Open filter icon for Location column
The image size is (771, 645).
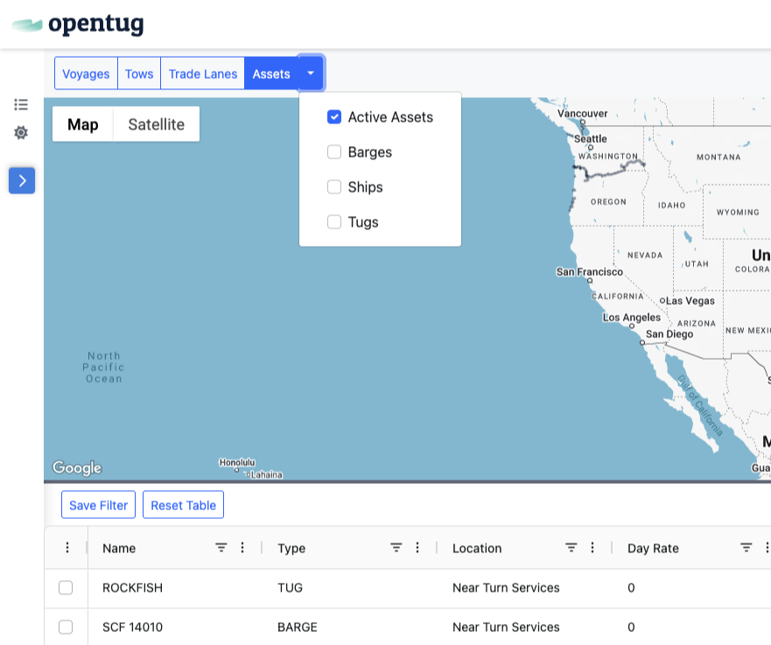tap(571, 548)
